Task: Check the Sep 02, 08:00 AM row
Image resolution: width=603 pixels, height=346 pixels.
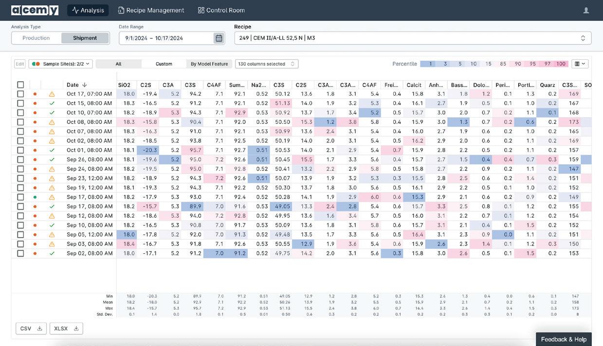Action: click(x=20, y=253)
